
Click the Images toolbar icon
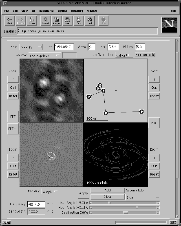[x=56, y=21]
